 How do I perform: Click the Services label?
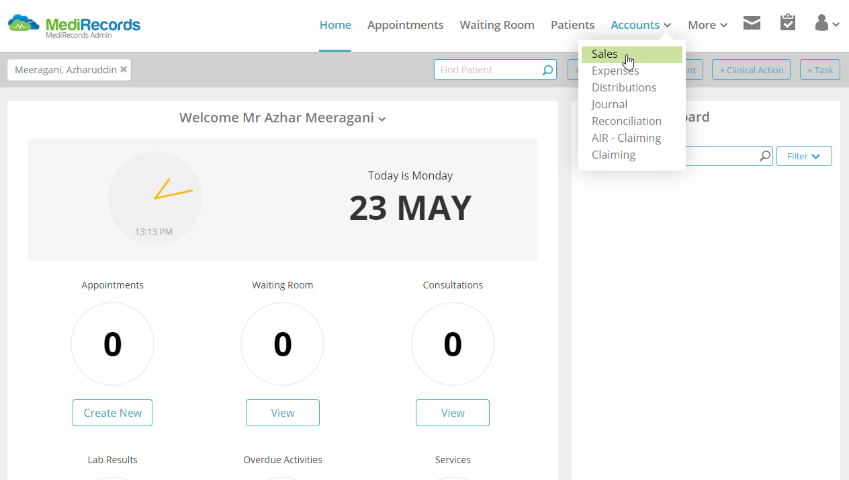tap(453, 460)
